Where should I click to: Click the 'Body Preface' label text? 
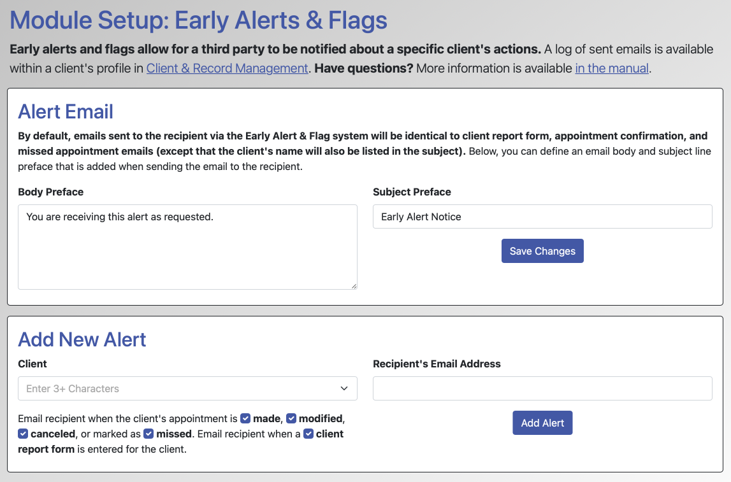pos(51,192)
